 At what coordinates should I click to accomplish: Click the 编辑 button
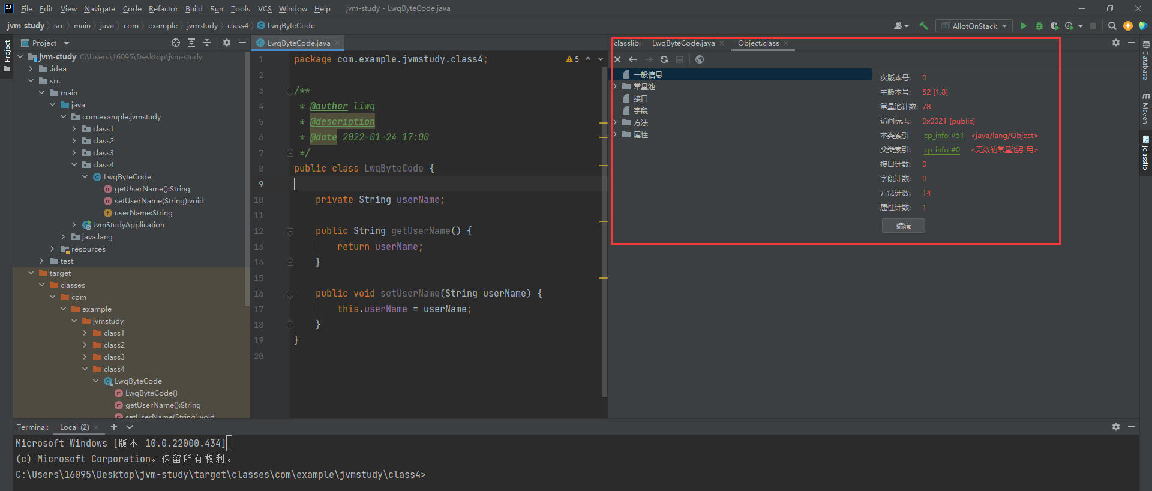903,226
